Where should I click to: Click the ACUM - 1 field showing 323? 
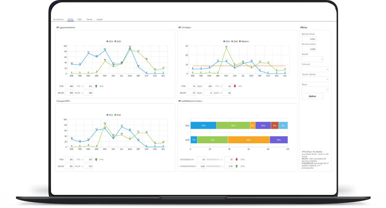coord(88,166)
